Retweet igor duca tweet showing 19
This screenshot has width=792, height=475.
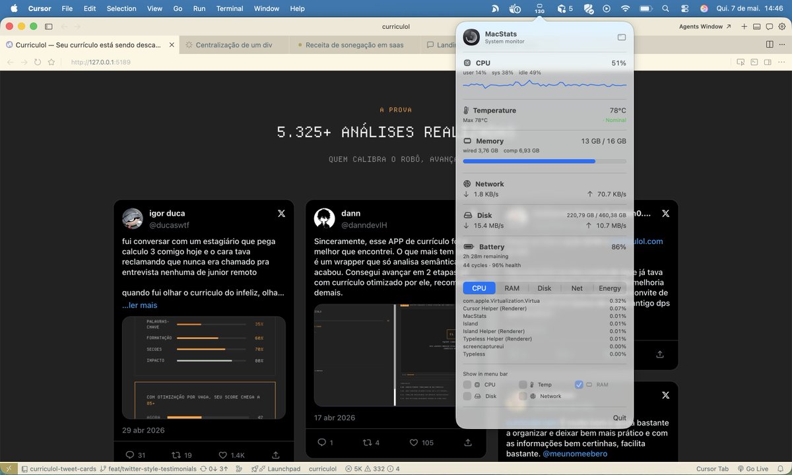[x=181, y=455]
